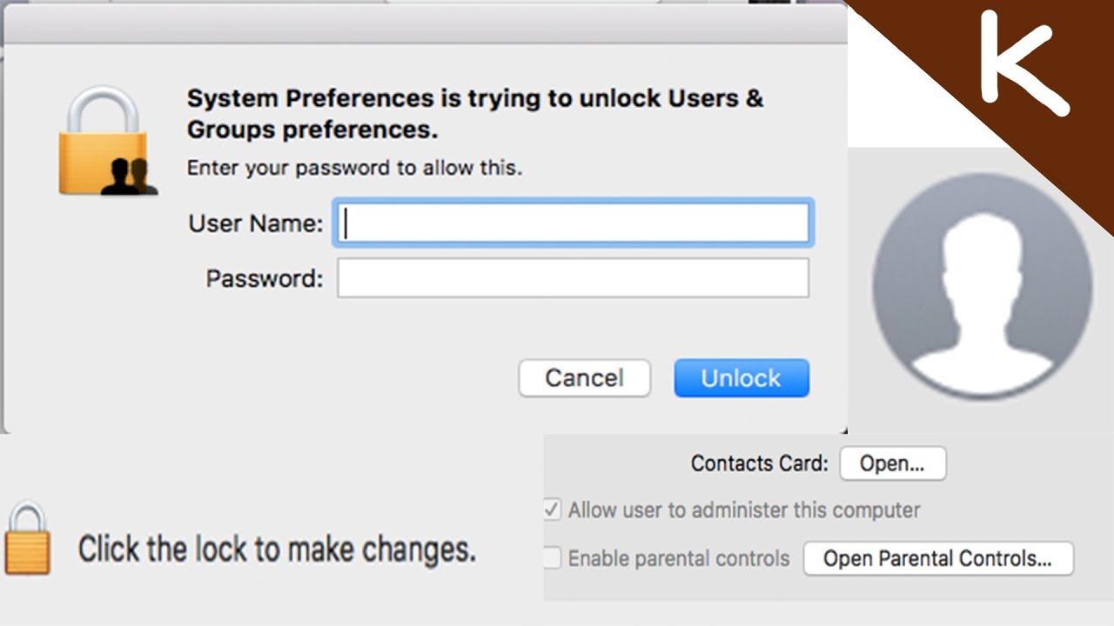Click the "User Name:" label

255,223
